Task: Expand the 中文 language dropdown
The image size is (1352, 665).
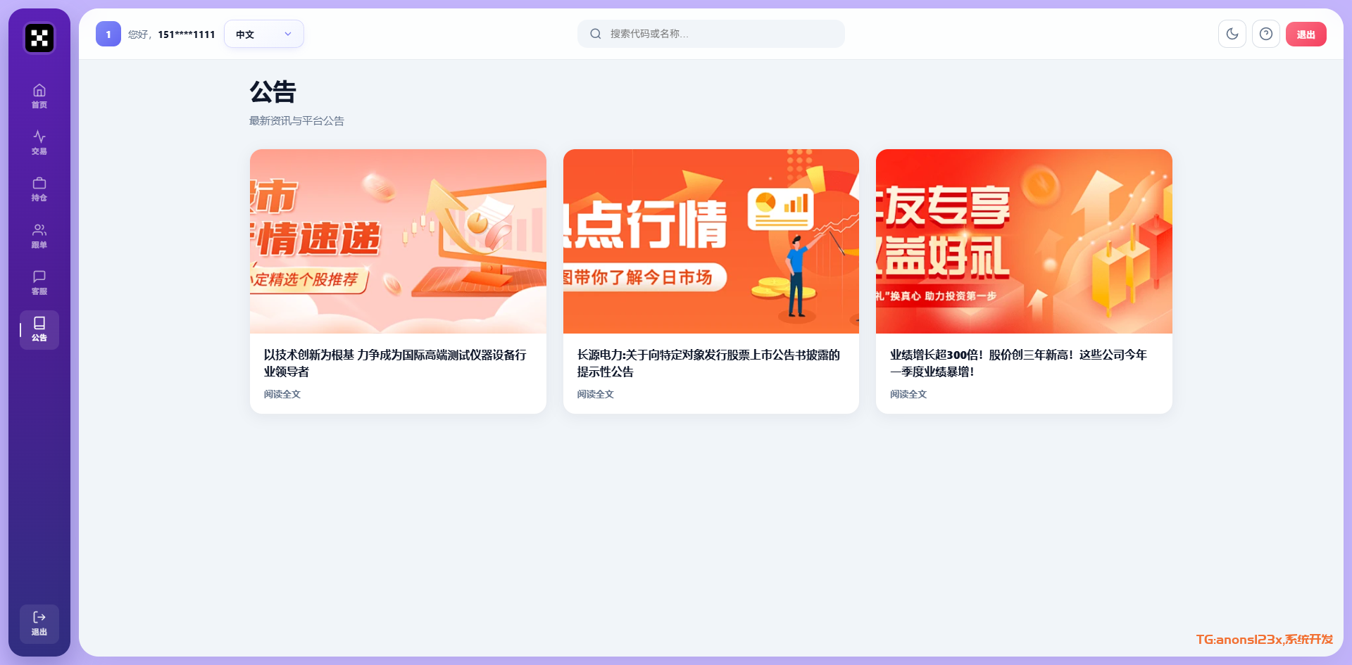Action: (x=263, y=34)
